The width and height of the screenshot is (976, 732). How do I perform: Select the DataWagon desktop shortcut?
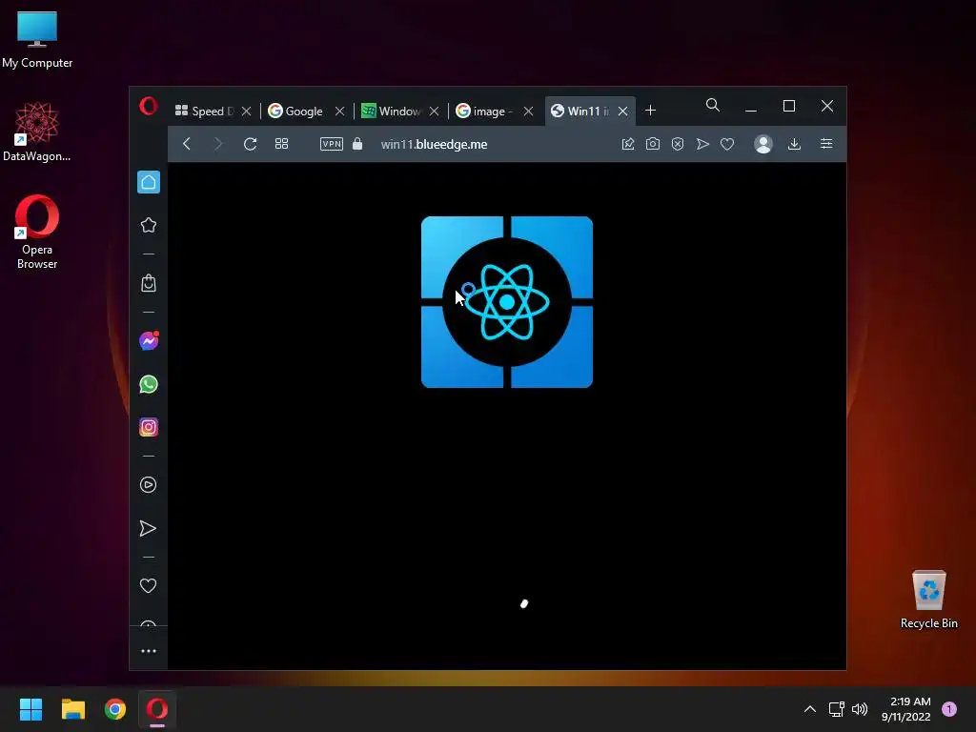pyautogui.click(x=37, y=132)
